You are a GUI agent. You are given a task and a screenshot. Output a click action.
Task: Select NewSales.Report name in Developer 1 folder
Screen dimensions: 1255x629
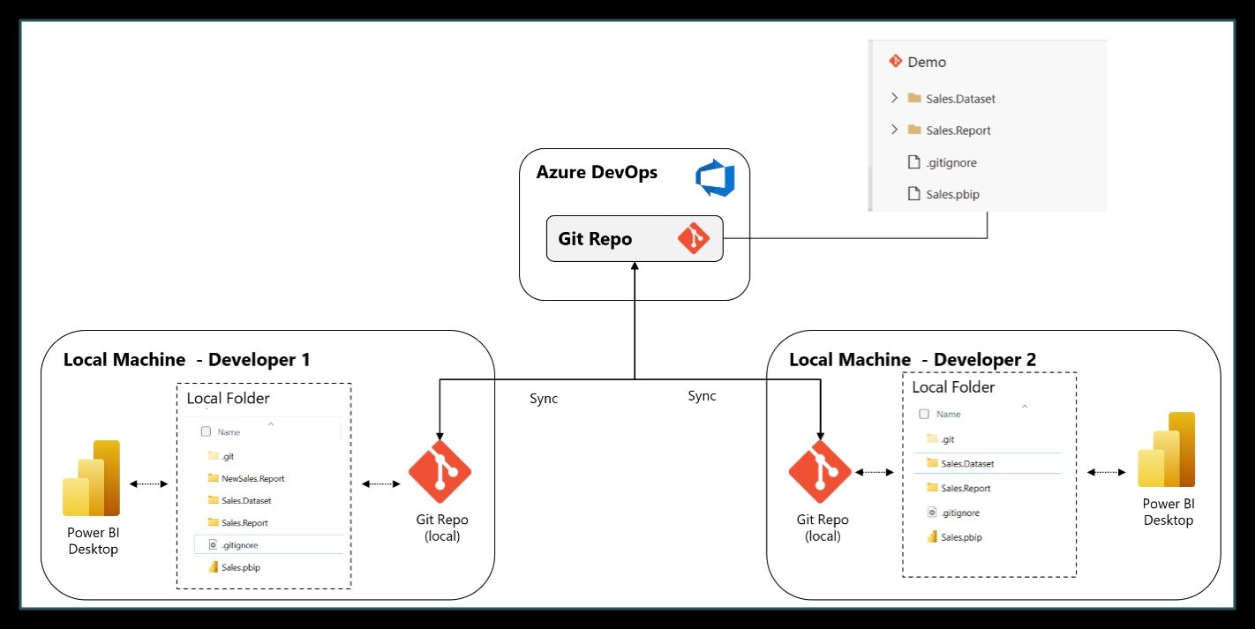[x=253, y=478]
